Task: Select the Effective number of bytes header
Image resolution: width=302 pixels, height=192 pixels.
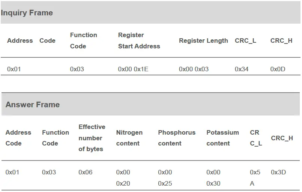Action: 92,138
